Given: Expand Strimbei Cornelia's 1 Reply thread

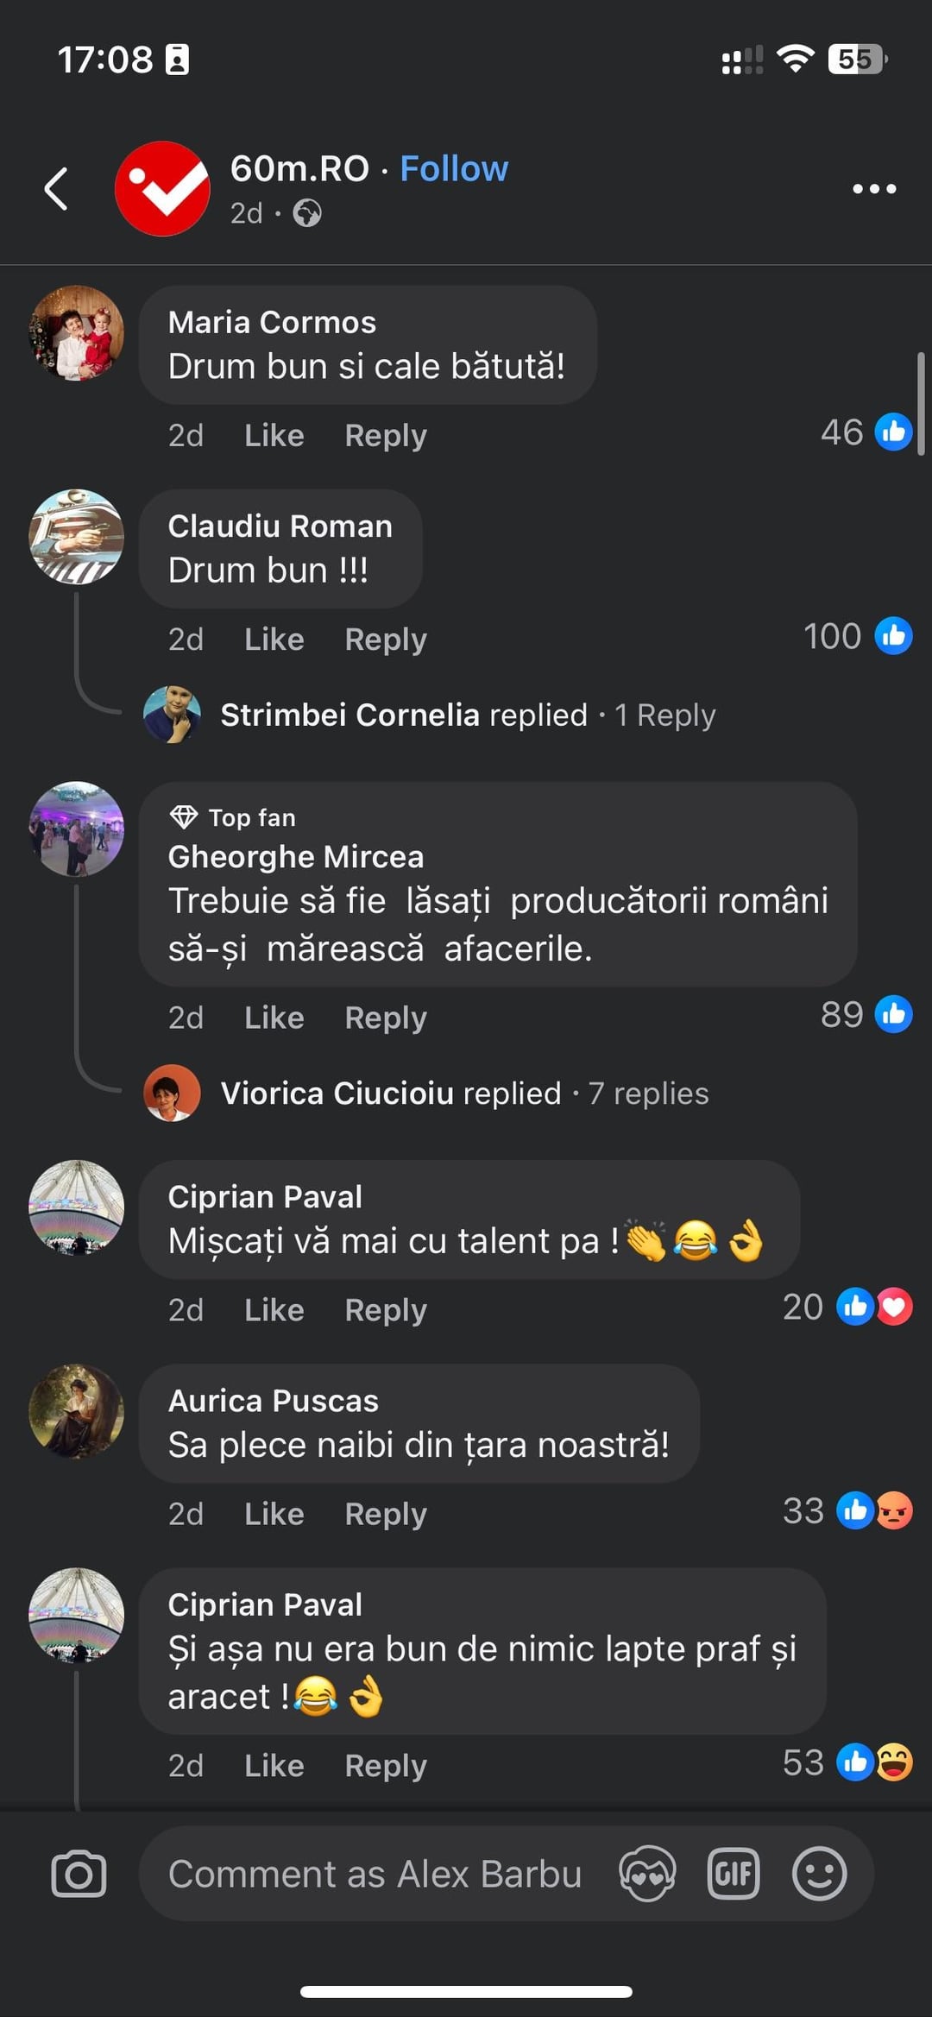Looking at the screenshot, I should pyautogui.click(x=468, y=715).
